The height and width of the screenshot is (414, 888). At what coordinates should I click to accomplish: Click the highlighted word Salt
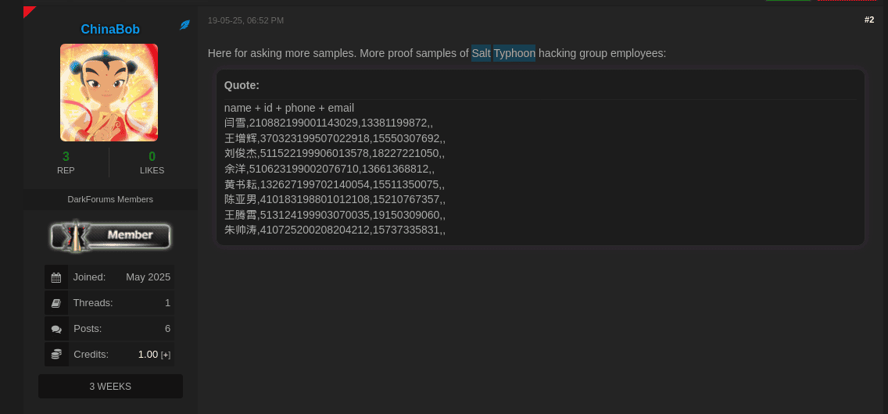click(481, 53)
